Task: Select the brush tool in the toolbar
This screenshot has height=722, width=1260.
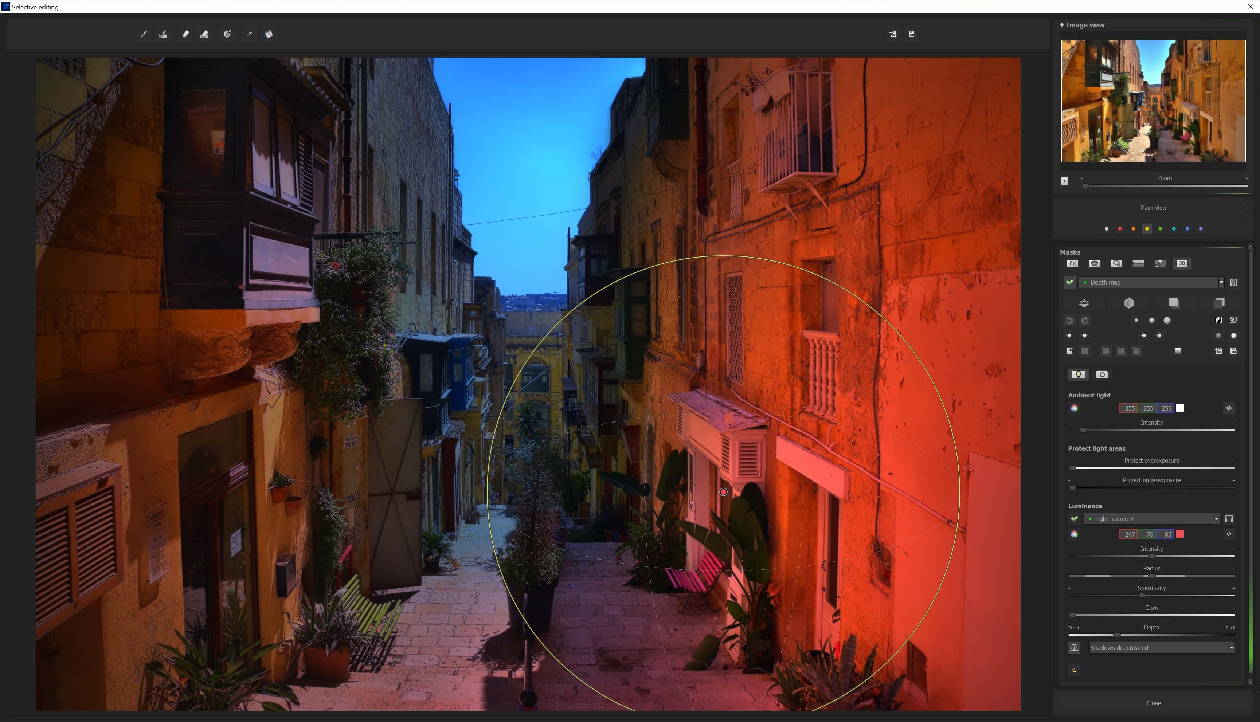Action: tap(144, 34)
